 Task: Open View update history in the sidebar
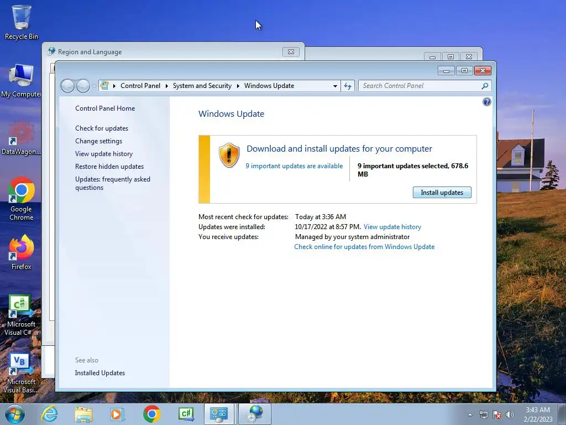click(104, 154)
